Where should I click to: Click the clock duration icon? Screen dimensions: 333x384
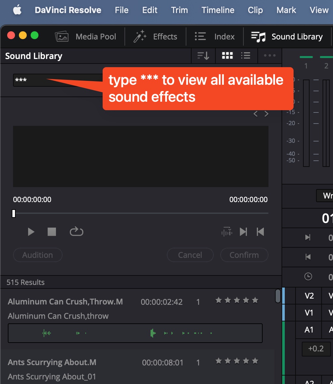(308, 276)
